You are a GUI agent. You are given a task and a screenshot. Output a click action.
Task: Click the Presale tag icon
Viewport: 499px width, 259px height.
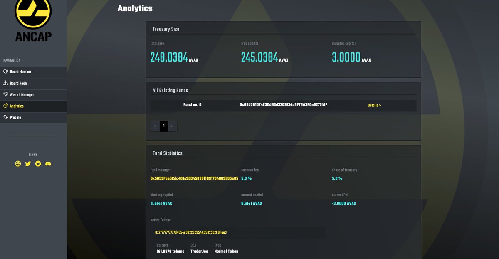pyautogui.click(x=6, y=117)
